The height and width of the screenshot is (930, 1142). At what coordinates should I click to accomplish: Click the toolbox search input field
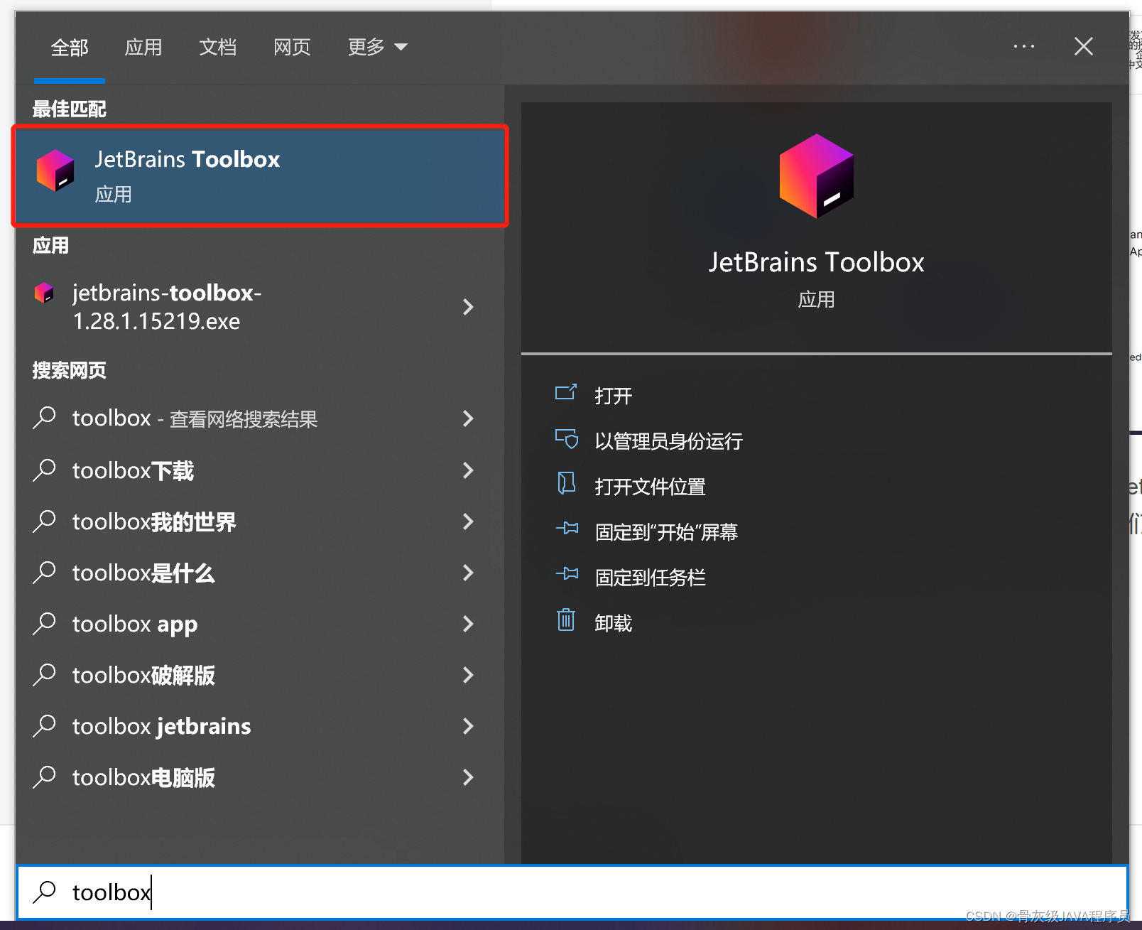pos(572,892)
